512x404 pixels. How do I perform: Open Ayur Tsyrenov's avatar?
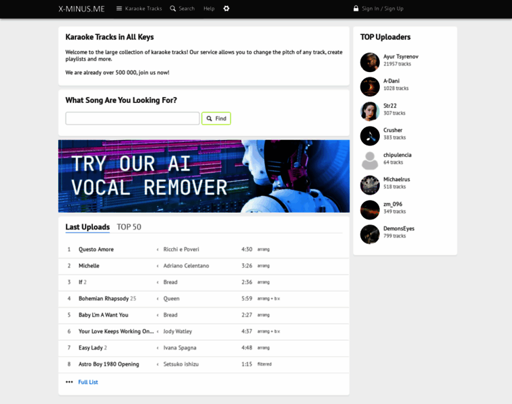pyautogui.click(x=370, y=62)
